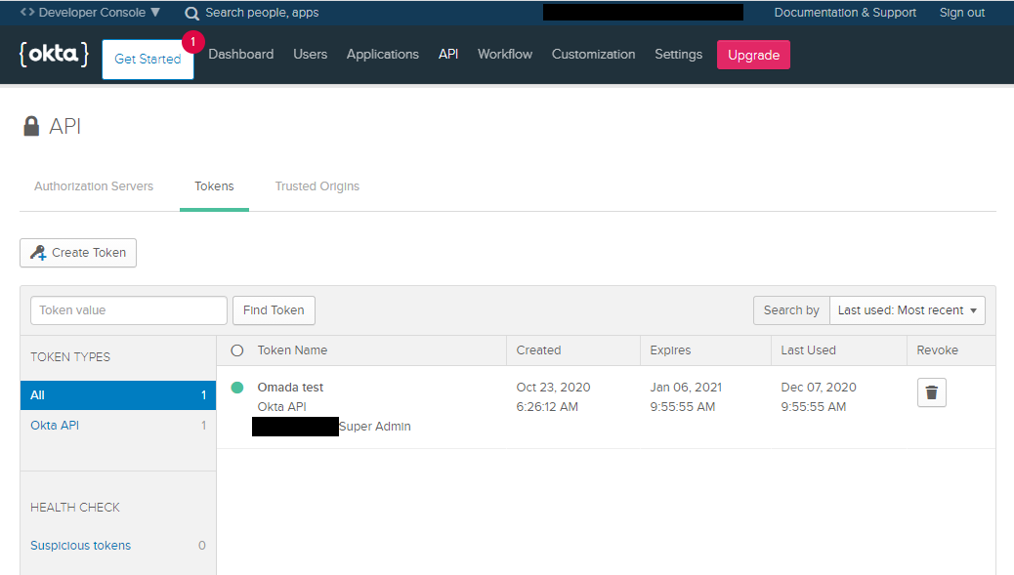Click the Expires column header
Viewport: 1014px width, 575px height.
[670, 350]
